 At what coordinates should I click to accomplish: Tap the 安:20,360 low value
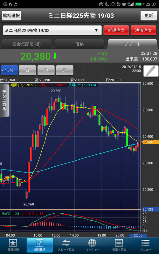click(78, 80)
